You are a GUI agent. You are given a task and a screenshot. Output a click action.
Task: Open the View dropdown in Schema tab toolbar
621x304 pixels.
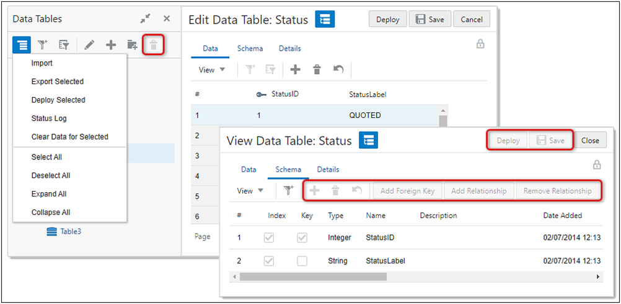point(250,191)
